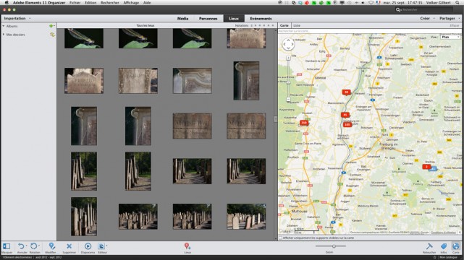This screenshot has height=260, width=464.
Task: Switch to the Personnes tab
Action: 208,19
